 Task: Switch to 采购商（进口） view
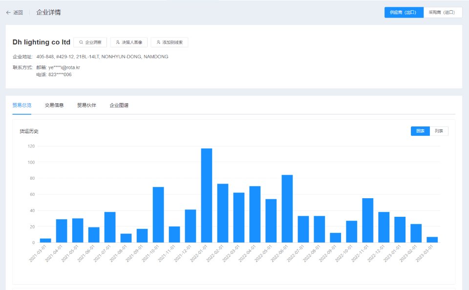click(x=442, y=12)
